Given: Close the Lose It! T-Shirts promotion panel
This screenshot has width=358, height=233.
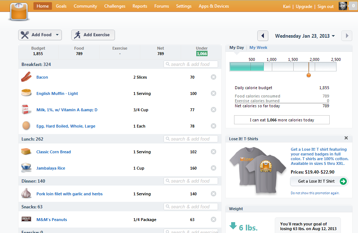Looking at the screenshot, I should [346, 138].
